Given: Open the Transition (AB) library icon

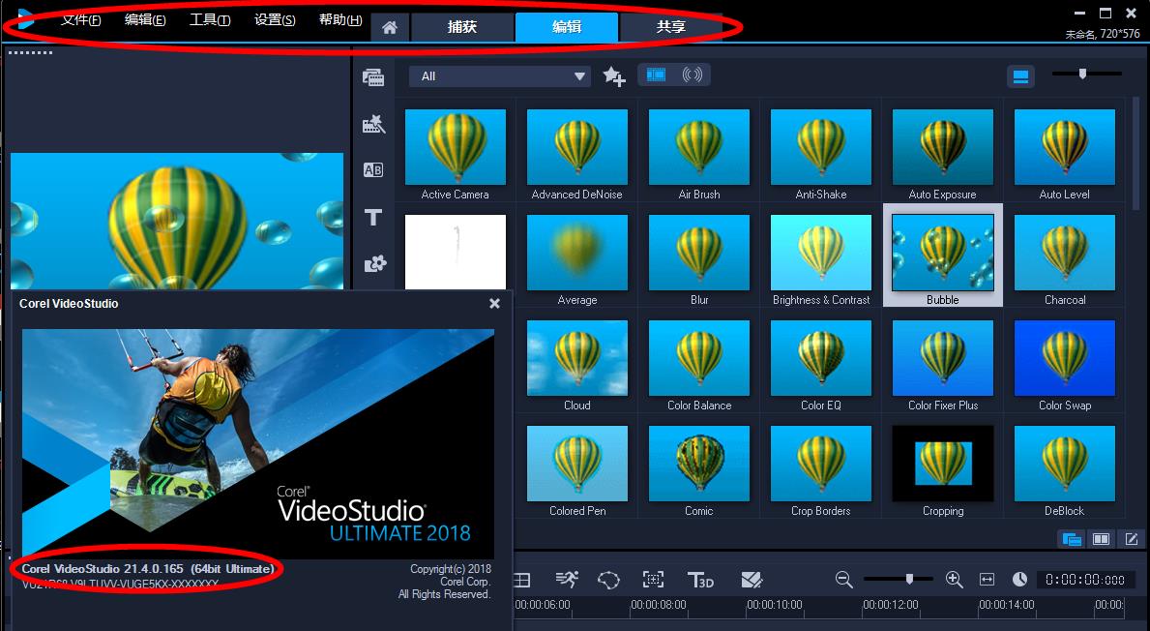Looking at the screenshot, I should 373,170.
